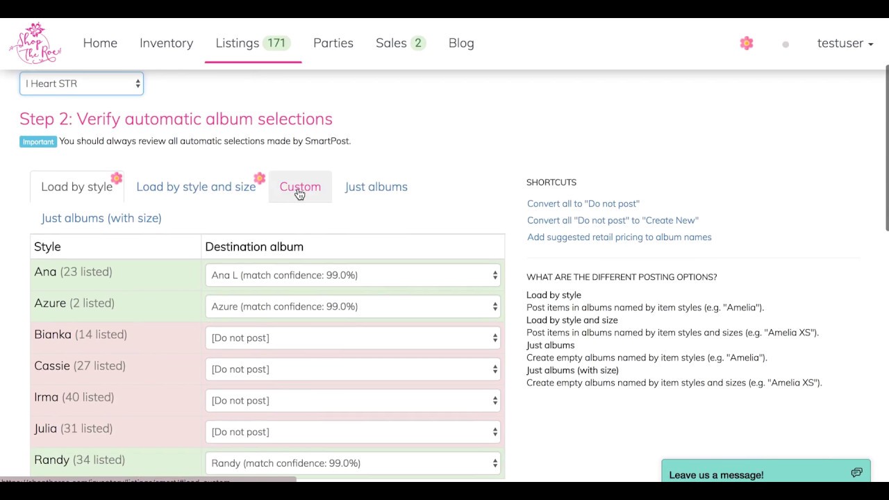889x500 pixels.
Task: Open testuser account menu
Action: coord(845,43)
